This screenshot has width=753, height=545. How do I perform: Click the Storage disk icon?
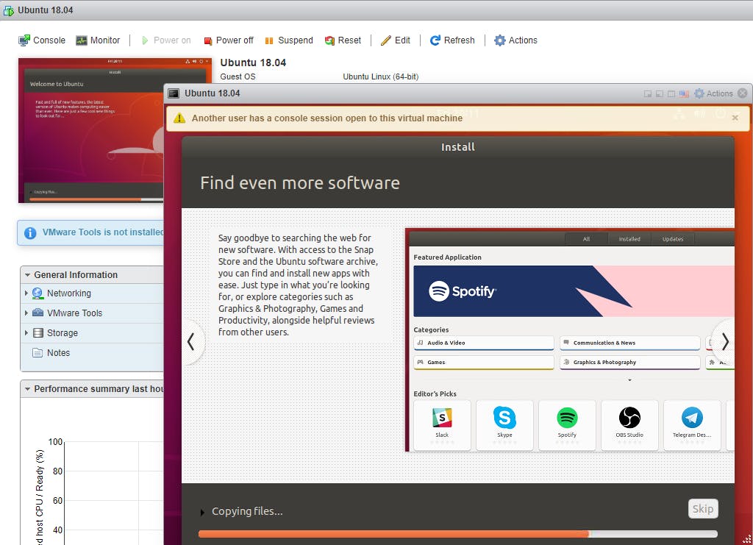[x=38, y=332]
